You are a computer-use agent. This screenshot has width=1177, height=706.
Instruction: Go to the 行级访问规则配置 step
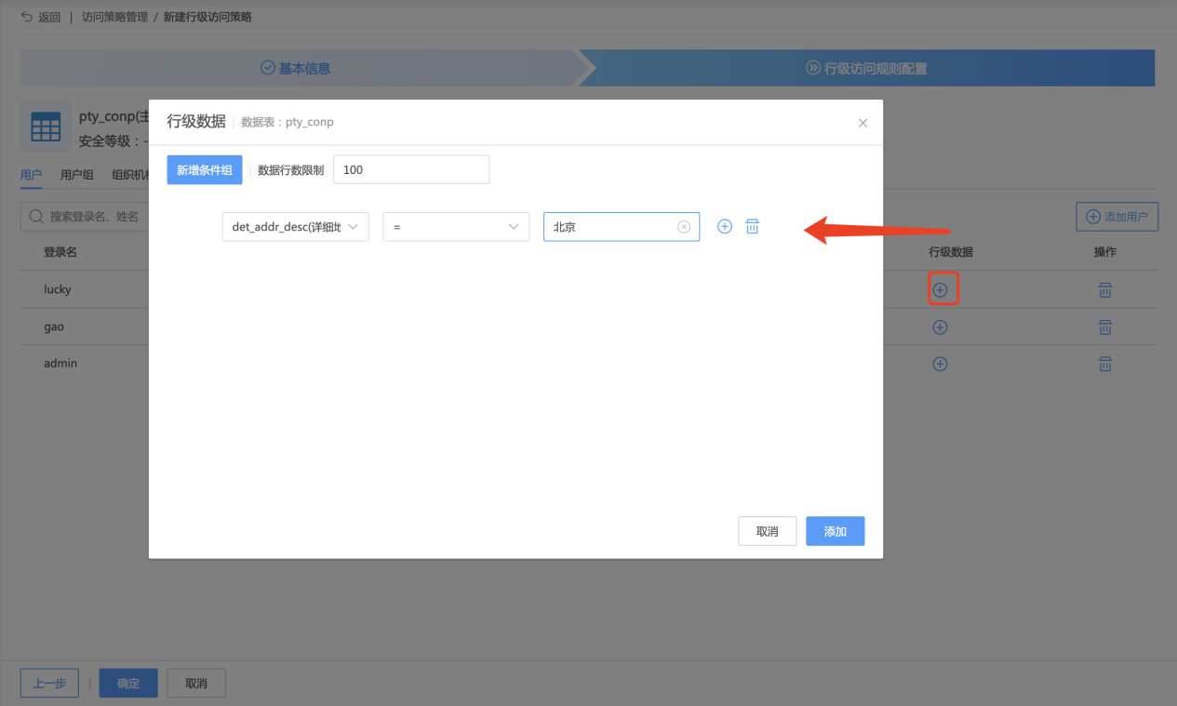click(866, 68)
